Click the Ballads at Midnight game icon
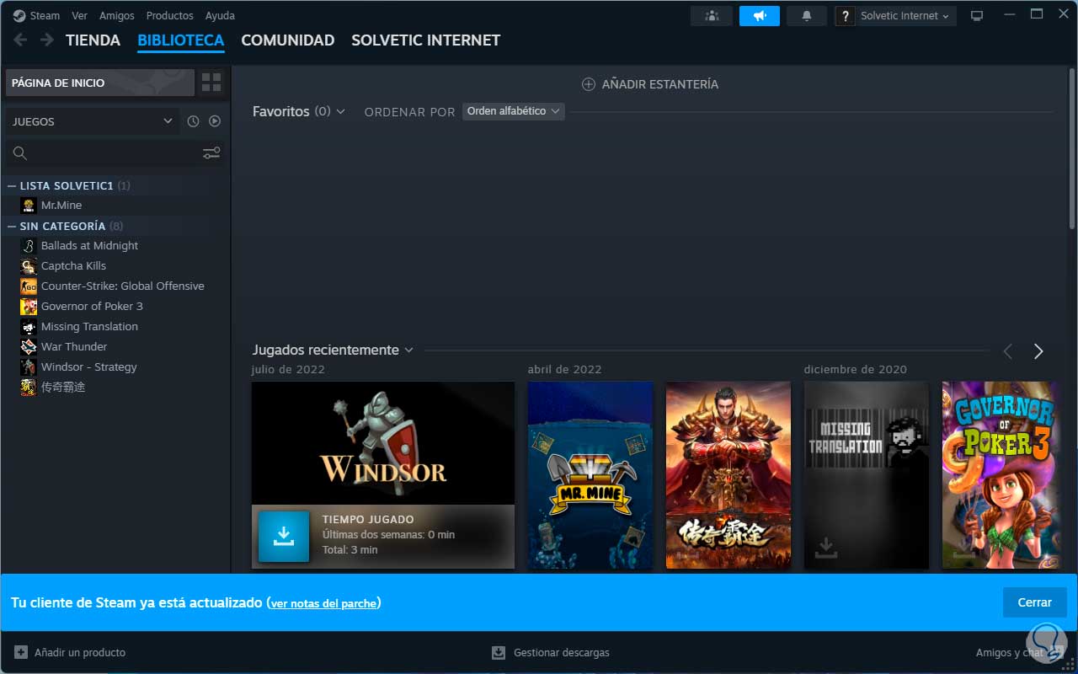Viewport: 1078px width, 674px height. (29, 246)
